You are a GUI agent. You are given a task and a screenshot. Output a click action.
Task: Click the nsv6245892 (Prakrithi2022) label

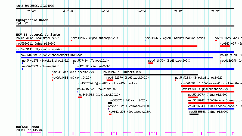click(x=98, y=89)
